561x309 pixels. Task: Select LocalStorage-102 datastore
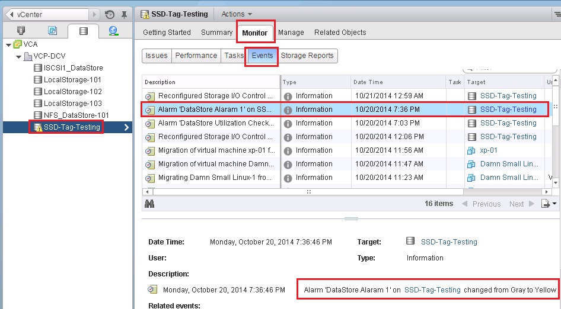coord(72,91)
